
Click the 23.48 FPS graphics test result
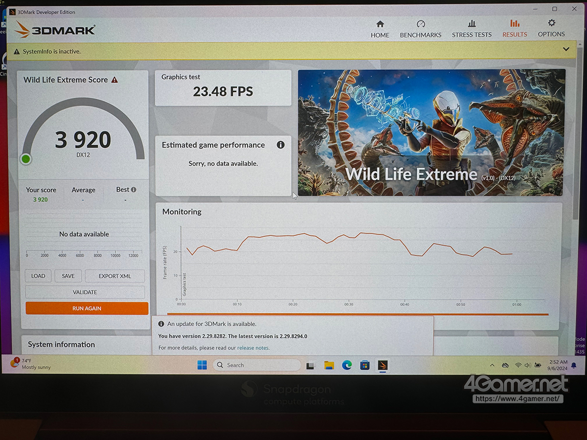point(223,91)
